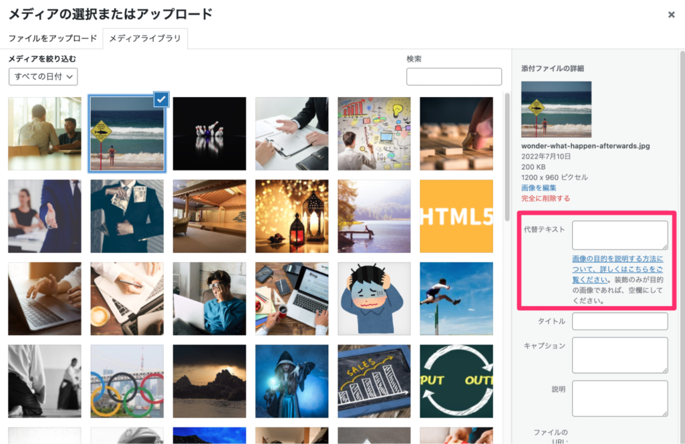Select the HTML5 logo thumbnail
685x444 pixels.
click(x=456, y=215)
